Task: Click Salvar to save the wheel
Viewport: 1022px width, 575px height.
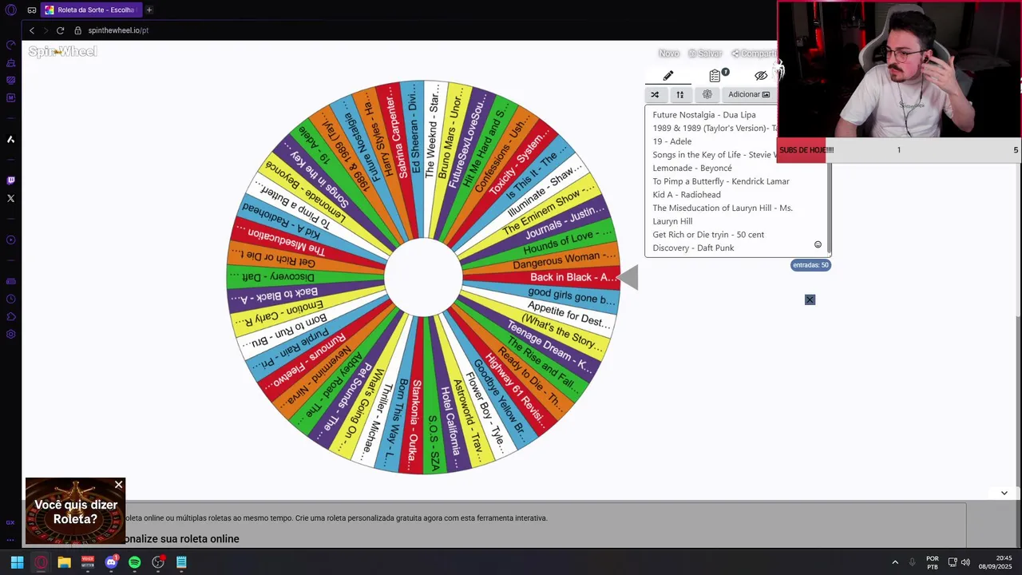Action: [x=705, y=54]
